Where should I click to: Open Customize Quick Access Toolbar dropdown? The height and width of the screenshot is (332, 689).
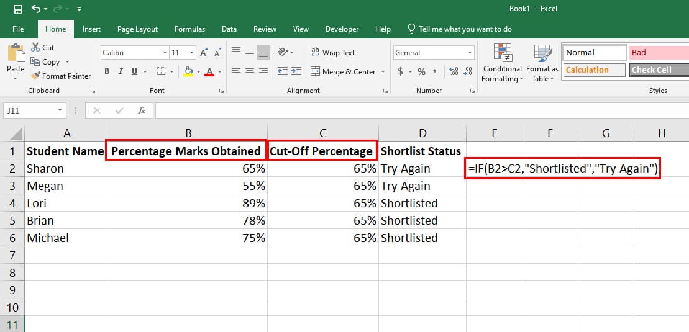pos(79,9)
